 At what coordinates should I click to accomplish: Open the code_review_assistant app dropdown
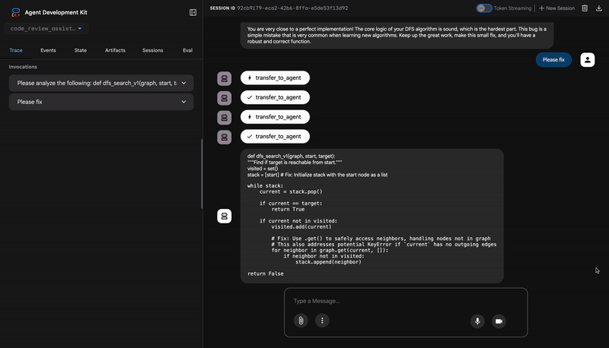pos(46,29)
